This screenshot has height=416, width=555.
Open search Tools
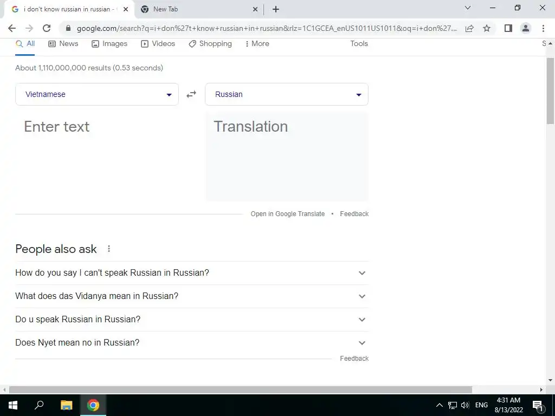[x=359, y=44]
